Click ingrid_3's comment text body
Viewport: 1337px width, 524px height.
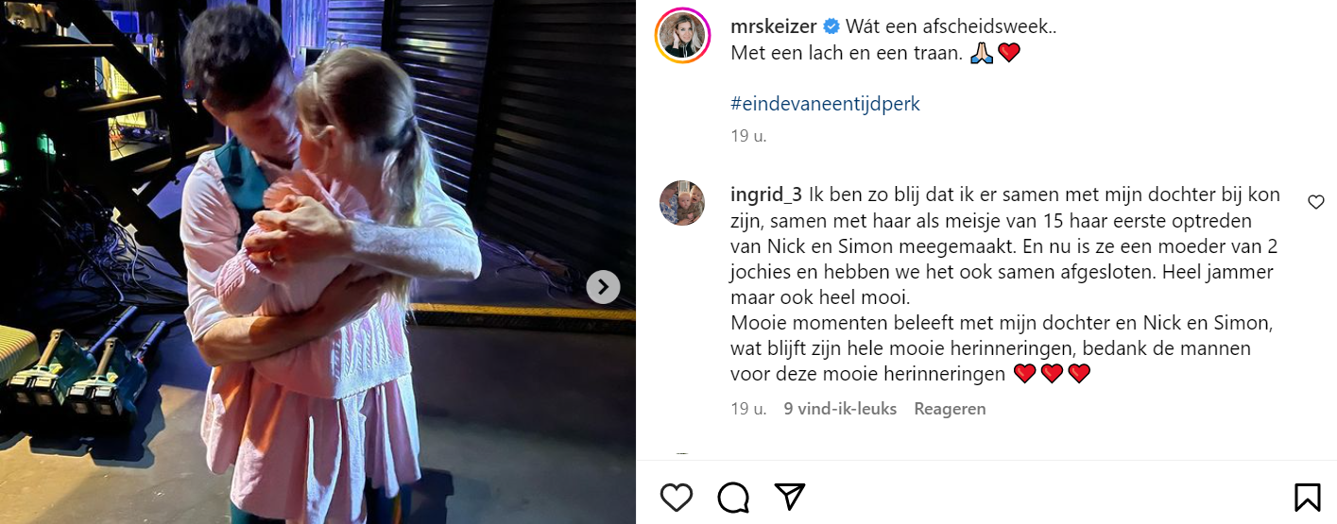tap(1005, 284)
